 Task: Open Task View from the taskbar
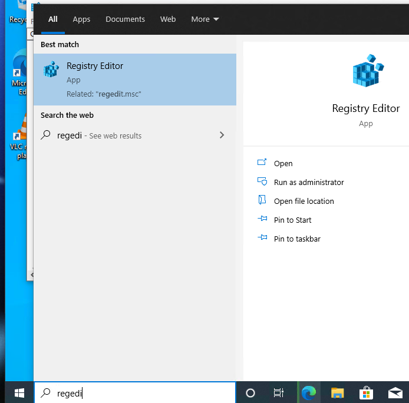(279, 393)
